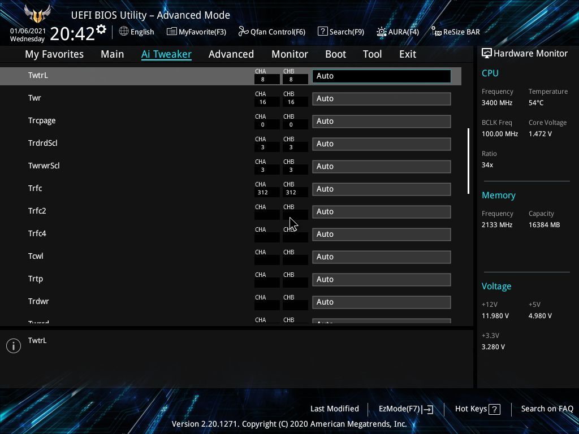Open TwrwrScl Auto value field
This screenshot has height=434, width=579.
click(382, 167)
